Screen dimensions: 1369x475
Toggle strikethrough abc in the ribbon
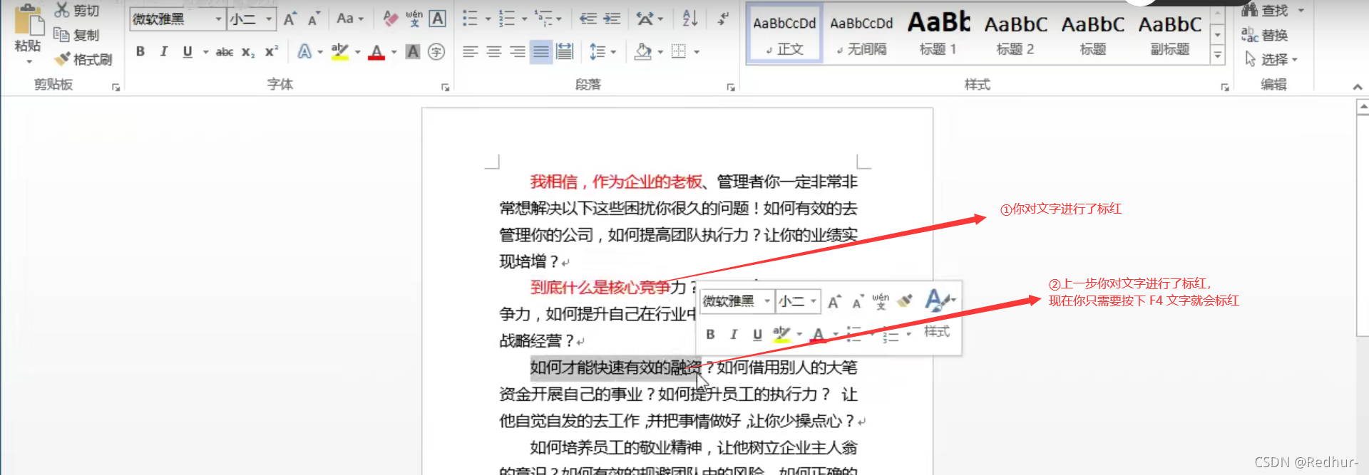(x=225, y=51)
